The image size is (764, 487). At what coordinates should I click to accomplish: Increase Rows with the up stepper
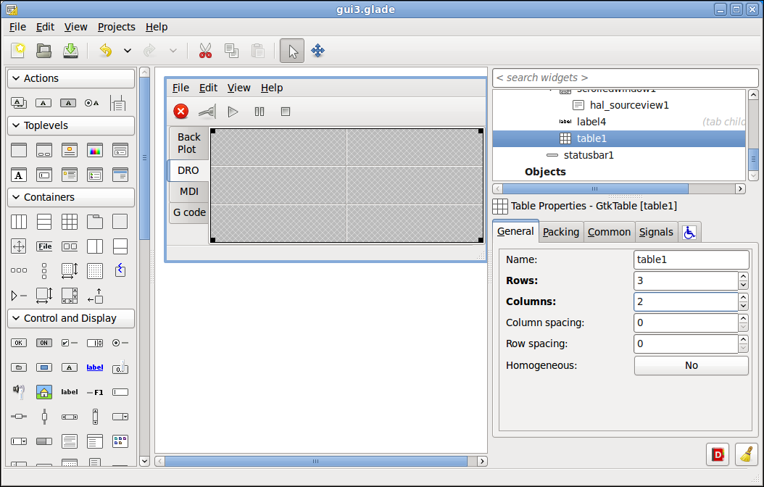(743, 276)
